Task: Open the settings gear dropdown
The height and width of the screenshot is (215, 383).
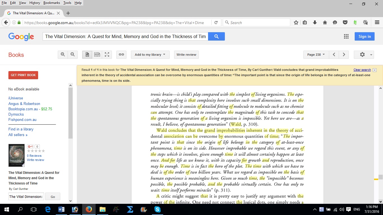Action: click(x=364, y=55)
